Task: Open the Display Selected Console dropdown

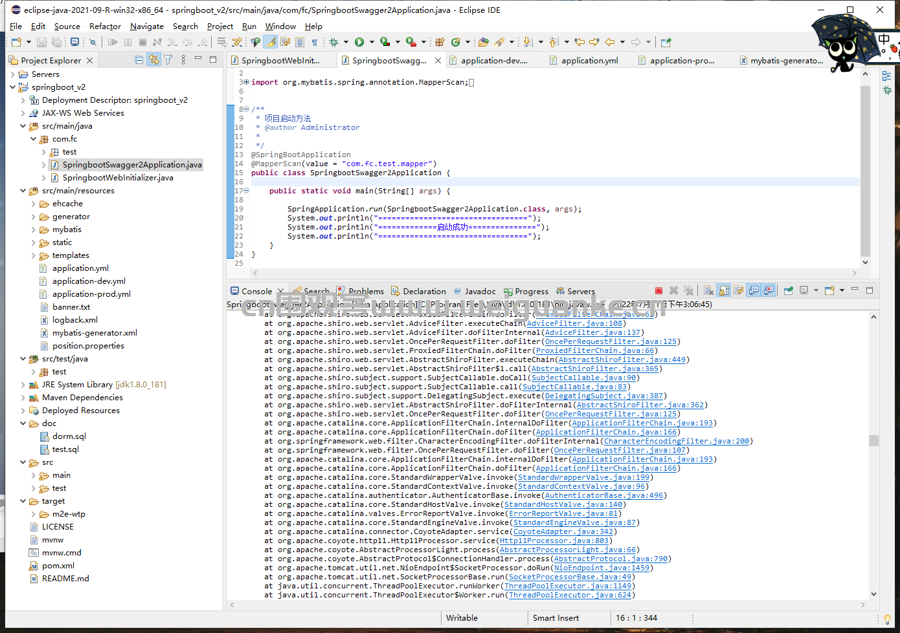Action: pos(816,290)
